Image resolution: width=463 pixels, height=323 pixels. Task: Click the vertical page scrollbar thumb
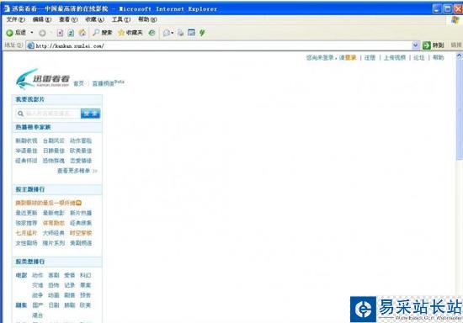click(460, 110)
